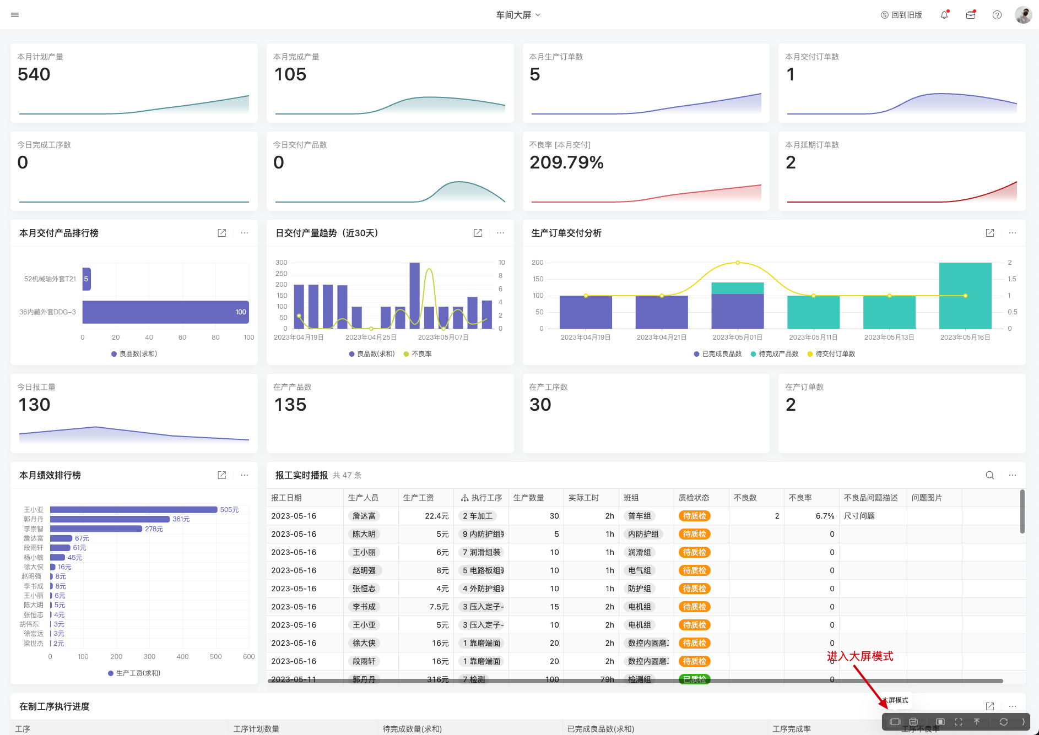Open the 本月计划产量 540 card
The width and height of the screenshot is (1039, 735).
coord(134,83)
